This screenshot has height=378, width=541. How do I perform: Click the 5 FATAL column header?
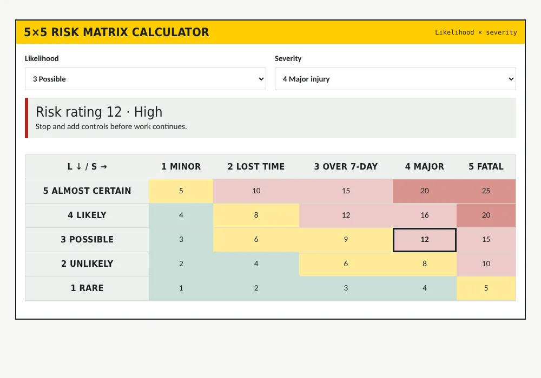[486, 167]
